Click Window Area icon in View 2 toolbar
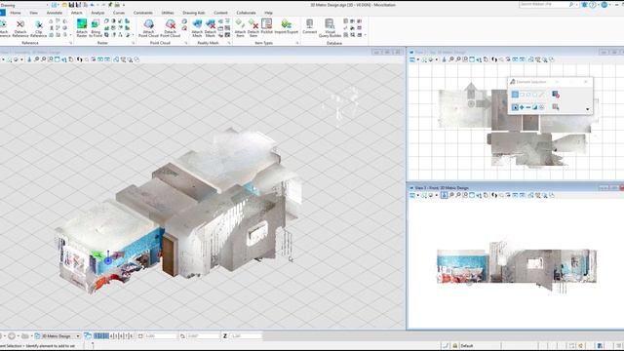This screenshot has height=351, width=624. click(465, 59)
